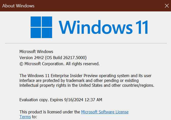Select the Microsoft Windows product name line
This screenshot has height=120, width=171.
(36, 52)
